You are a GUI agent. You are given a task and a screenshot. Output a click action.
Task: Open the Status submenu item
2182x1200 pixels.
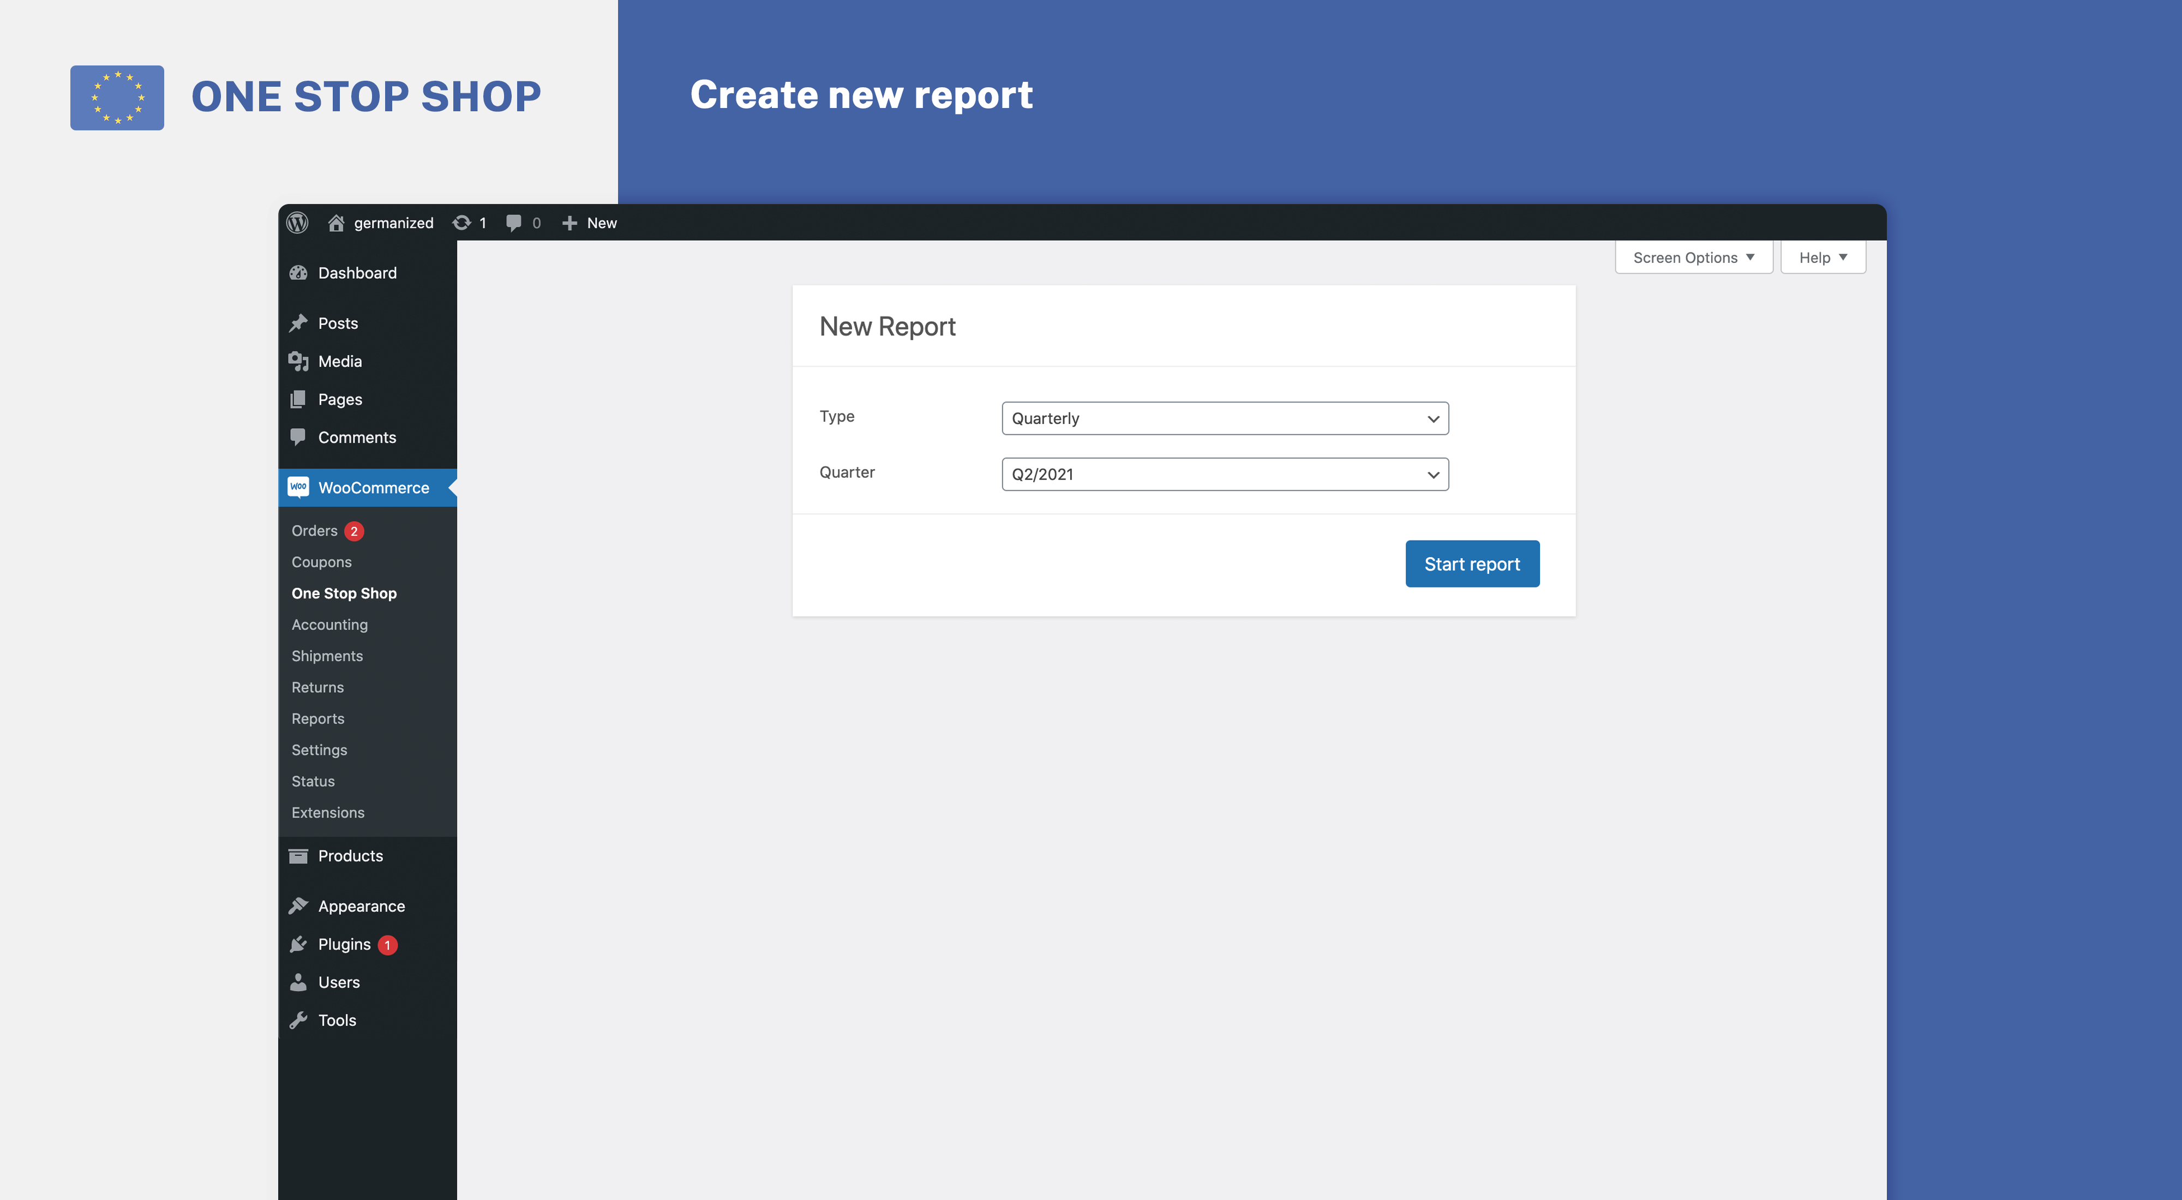[313, 782]
